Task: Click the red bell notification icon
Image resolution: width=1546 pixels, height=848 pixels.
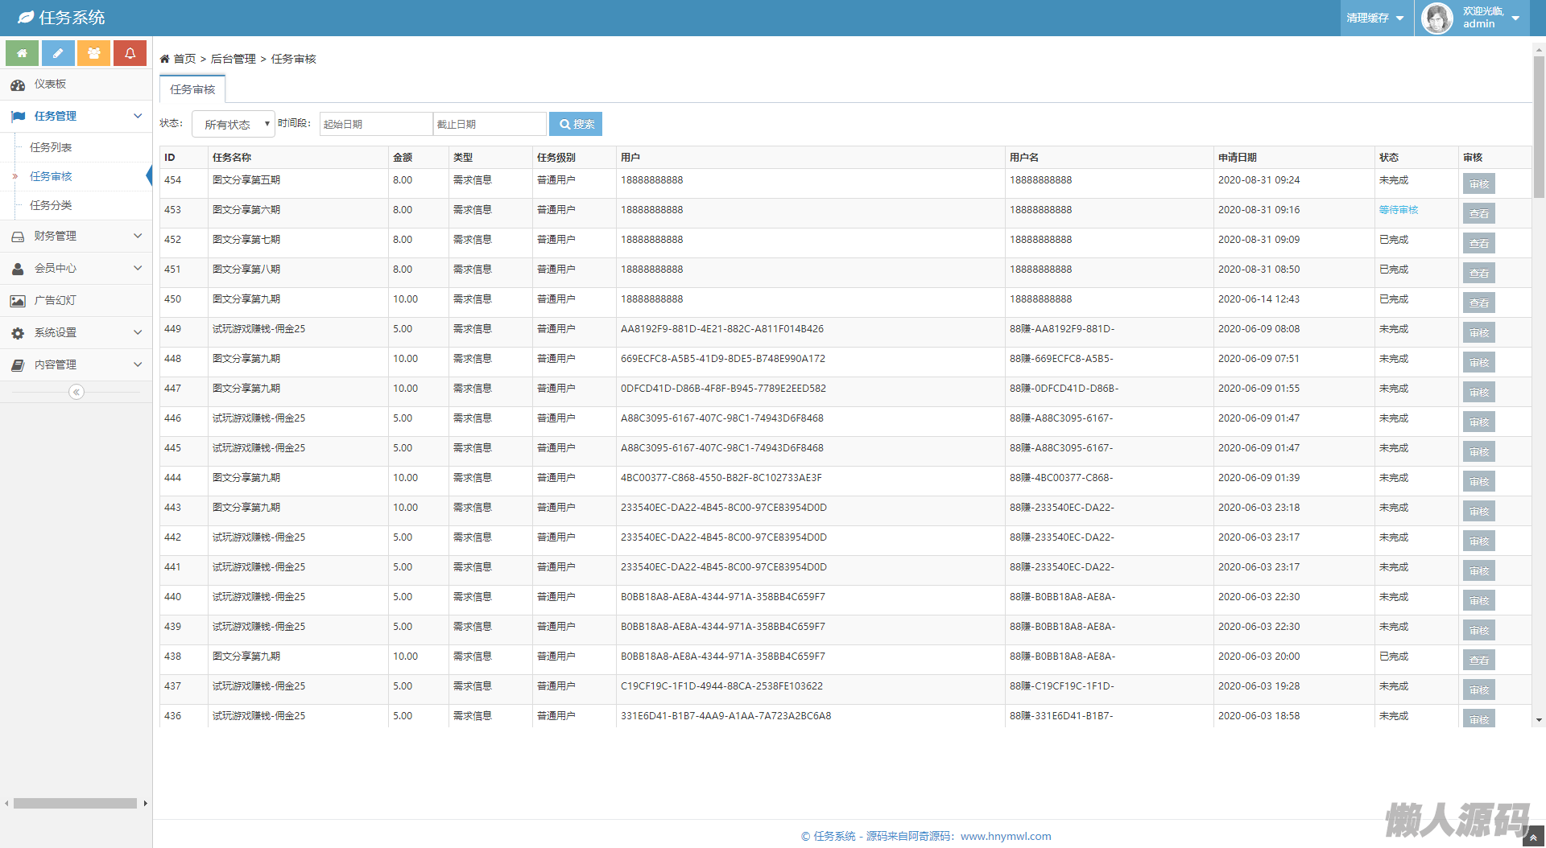Action: [x=130, y=53]
